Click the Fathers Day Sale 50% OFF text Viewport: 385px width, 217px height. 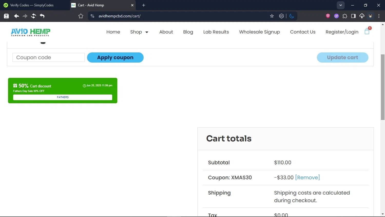point(29,91)
